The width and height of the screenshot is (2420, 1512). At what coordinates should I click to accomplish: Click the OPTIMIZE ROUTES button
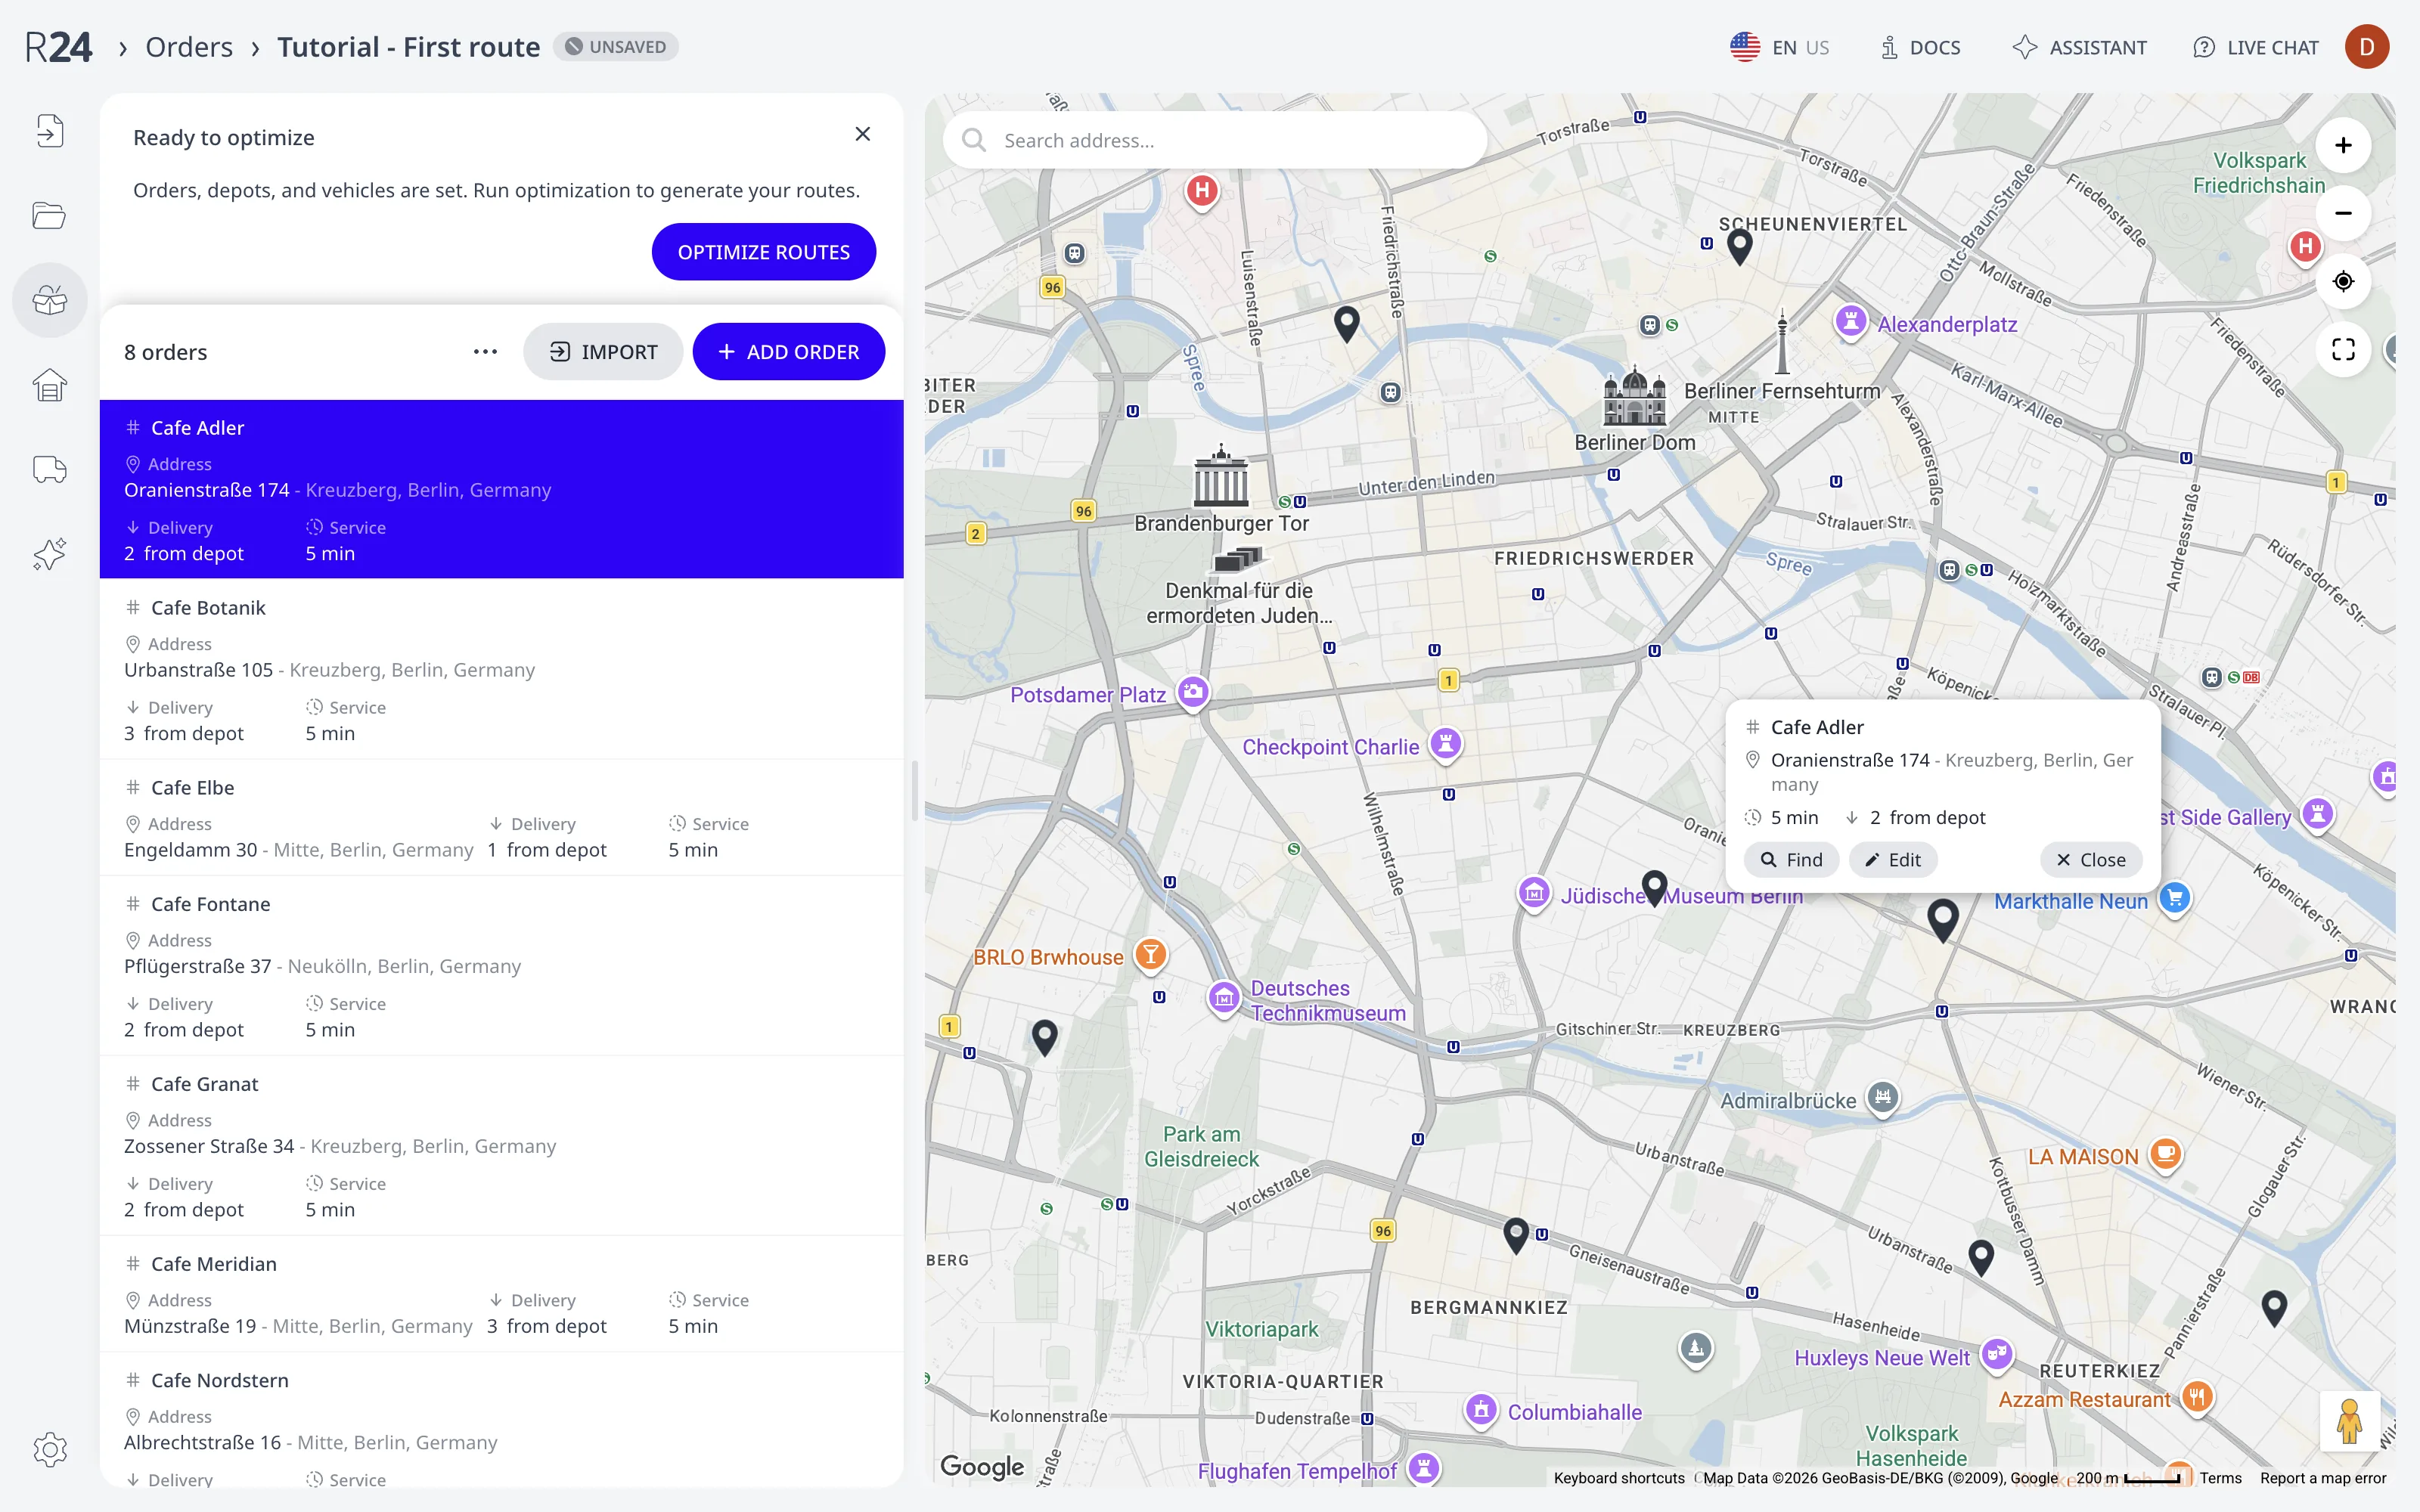pyautogui.click(x=763, y=252)
